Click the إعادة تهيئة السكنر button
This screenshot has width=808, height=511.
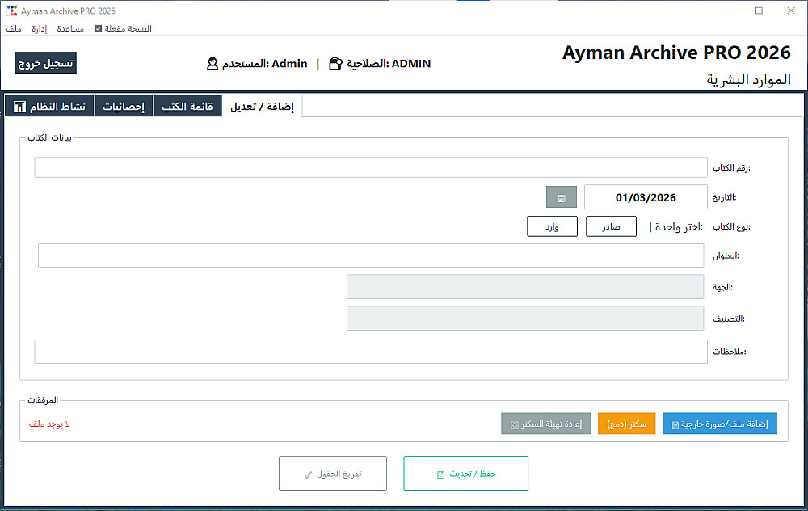pos(546,424)
